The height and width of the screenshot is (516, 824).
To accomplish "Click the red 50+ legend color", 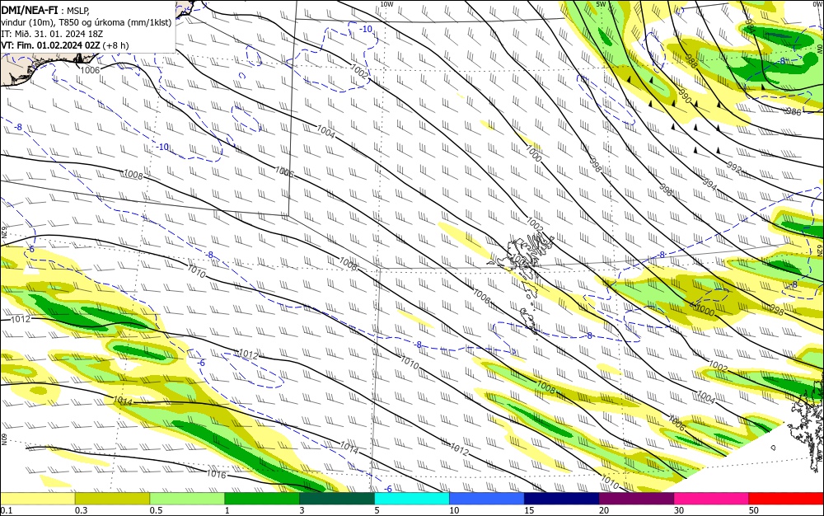I will pyautogui.click(x=786, y=498).
